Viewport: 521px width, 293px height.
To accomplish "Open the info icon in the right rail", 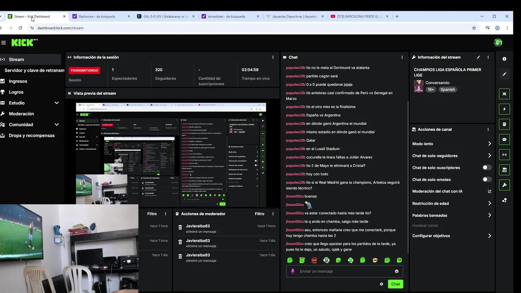I will pyautogui.click(x=504, y=59).
